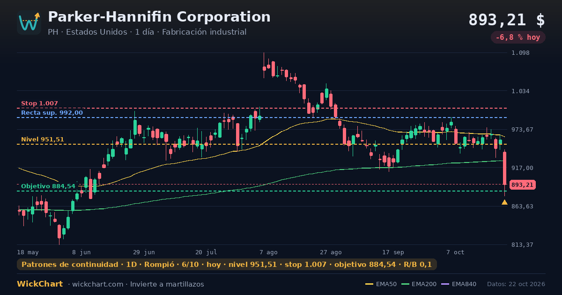This screenshot has width=562, height=295.
Task: Click the 863,63 price axis label
Action: click(522, 206)
